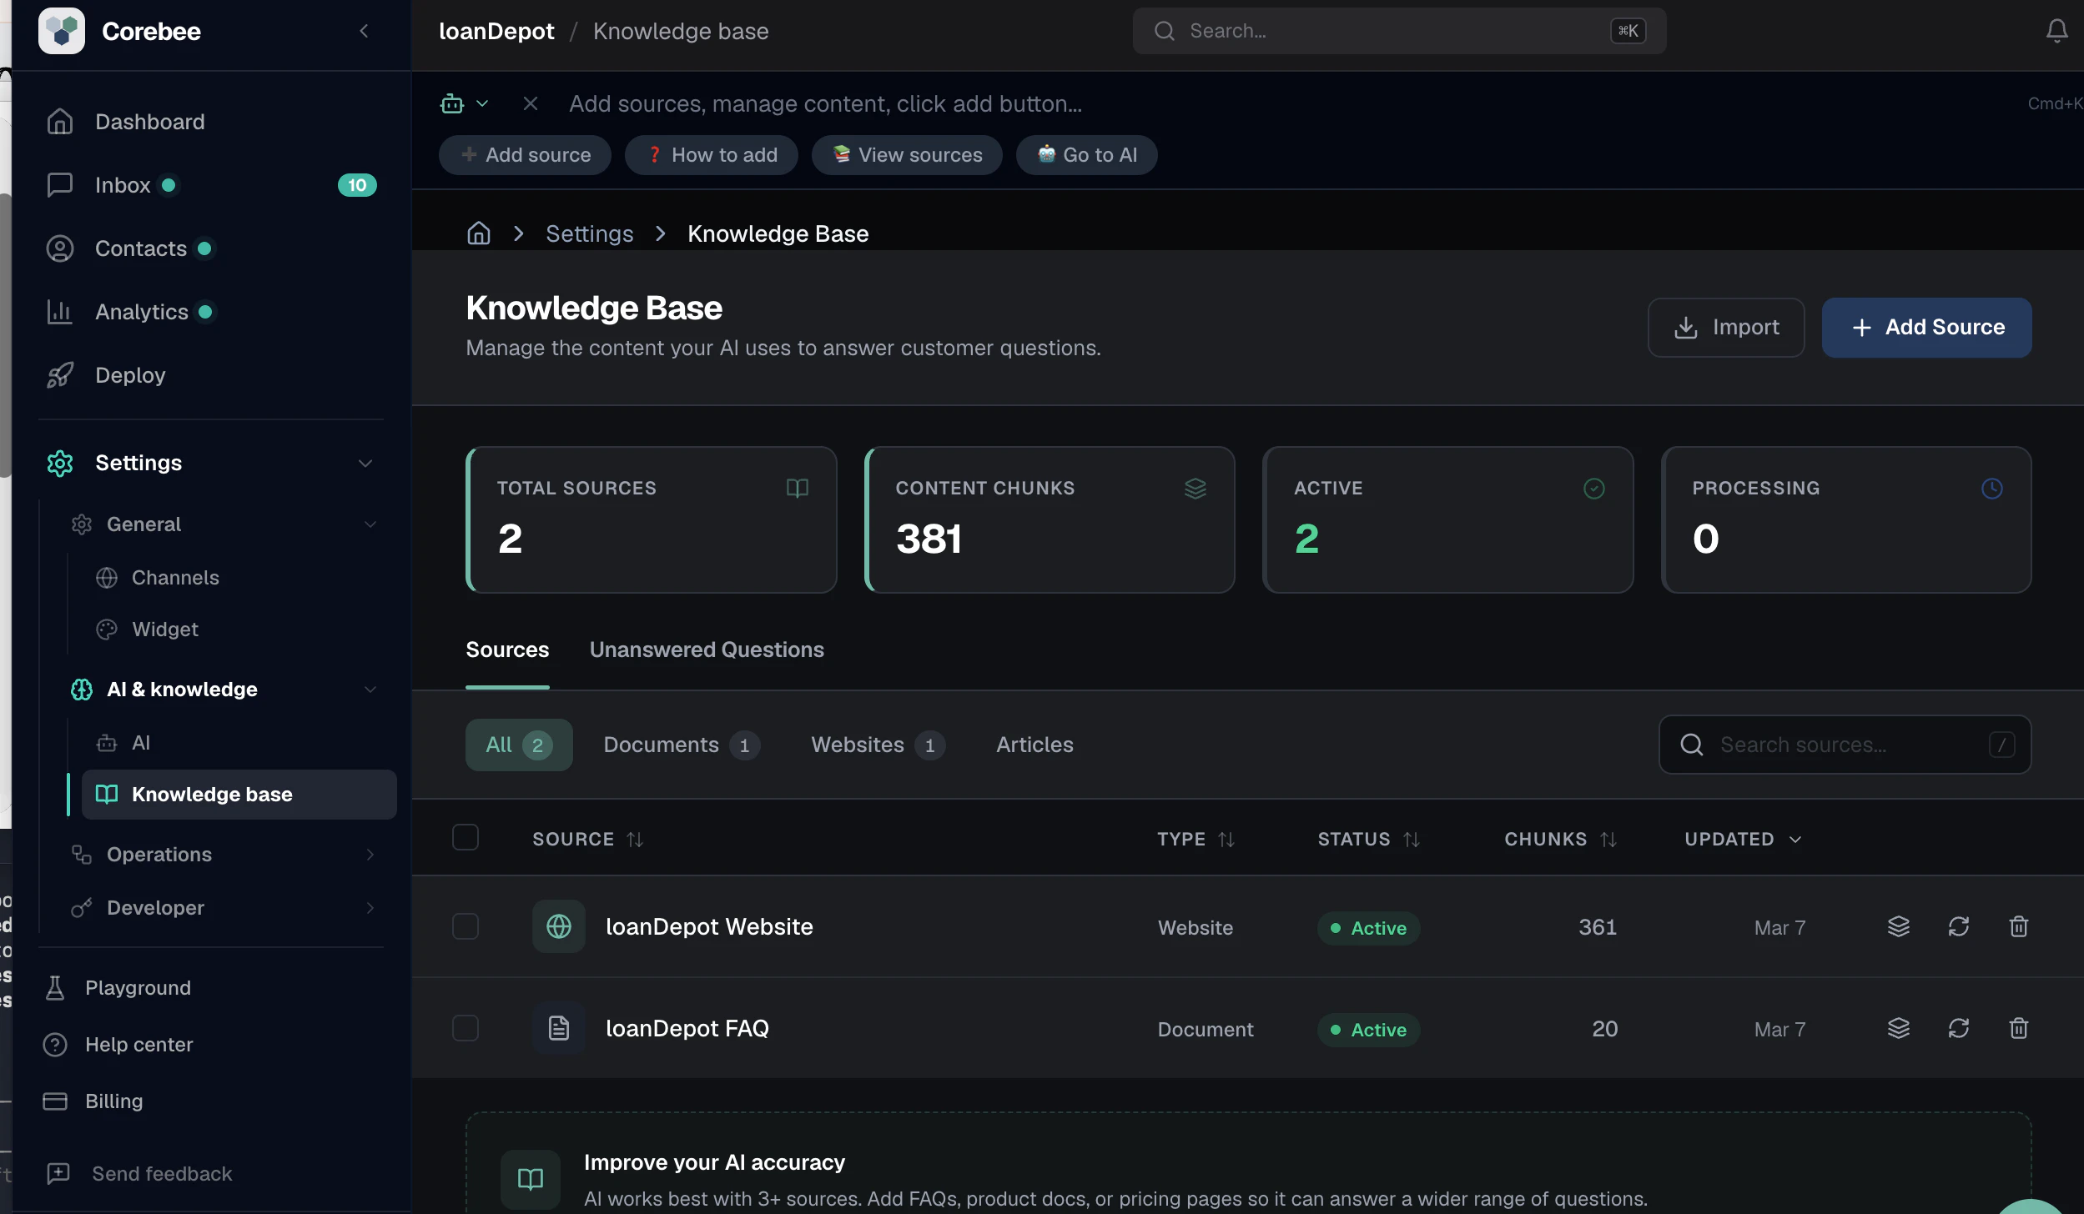Refresh the loanDepot FAQ source
Screen dimensions: 2084x1214
[x=1958, y=1028]
